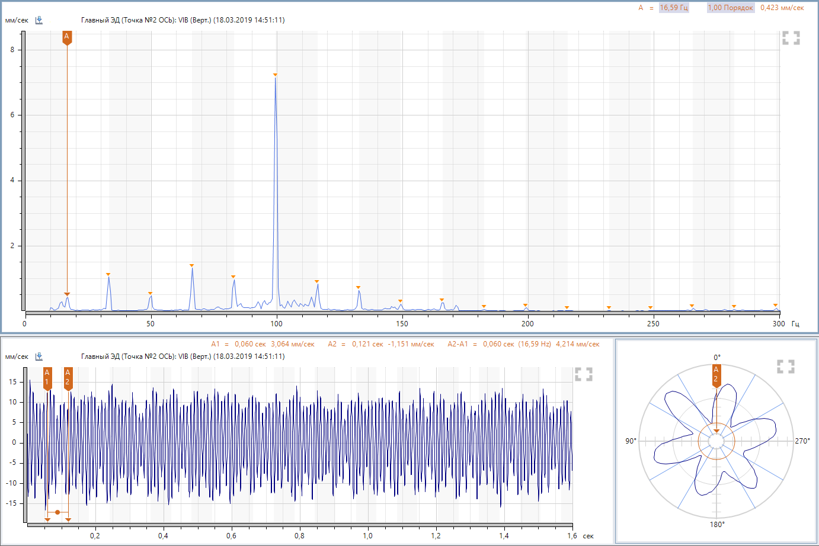Viewport: 819px width, 546px height.
Task: Click the harmonic triangle near 166 Hz
Action: pyautogui.click(x=442, y=300)
